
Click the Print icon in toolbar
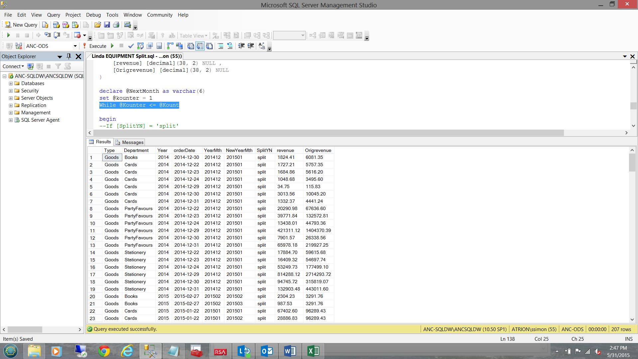[x=116, y=25]
